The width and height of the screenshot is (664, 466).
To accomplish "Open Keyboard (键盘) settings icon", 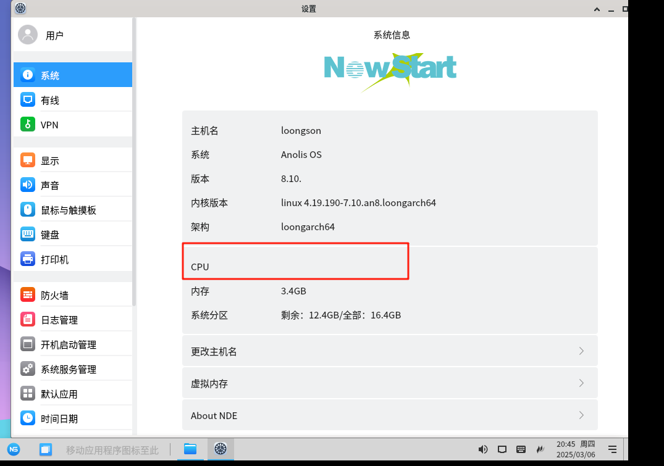I will [27, 235].
